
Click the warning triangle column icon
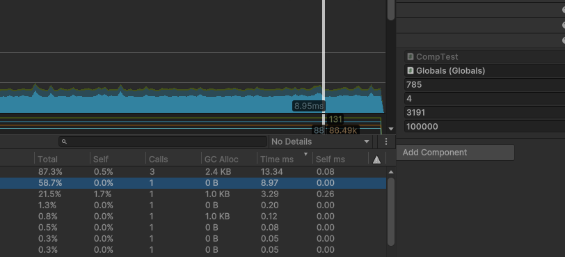(x=376, y=159)
